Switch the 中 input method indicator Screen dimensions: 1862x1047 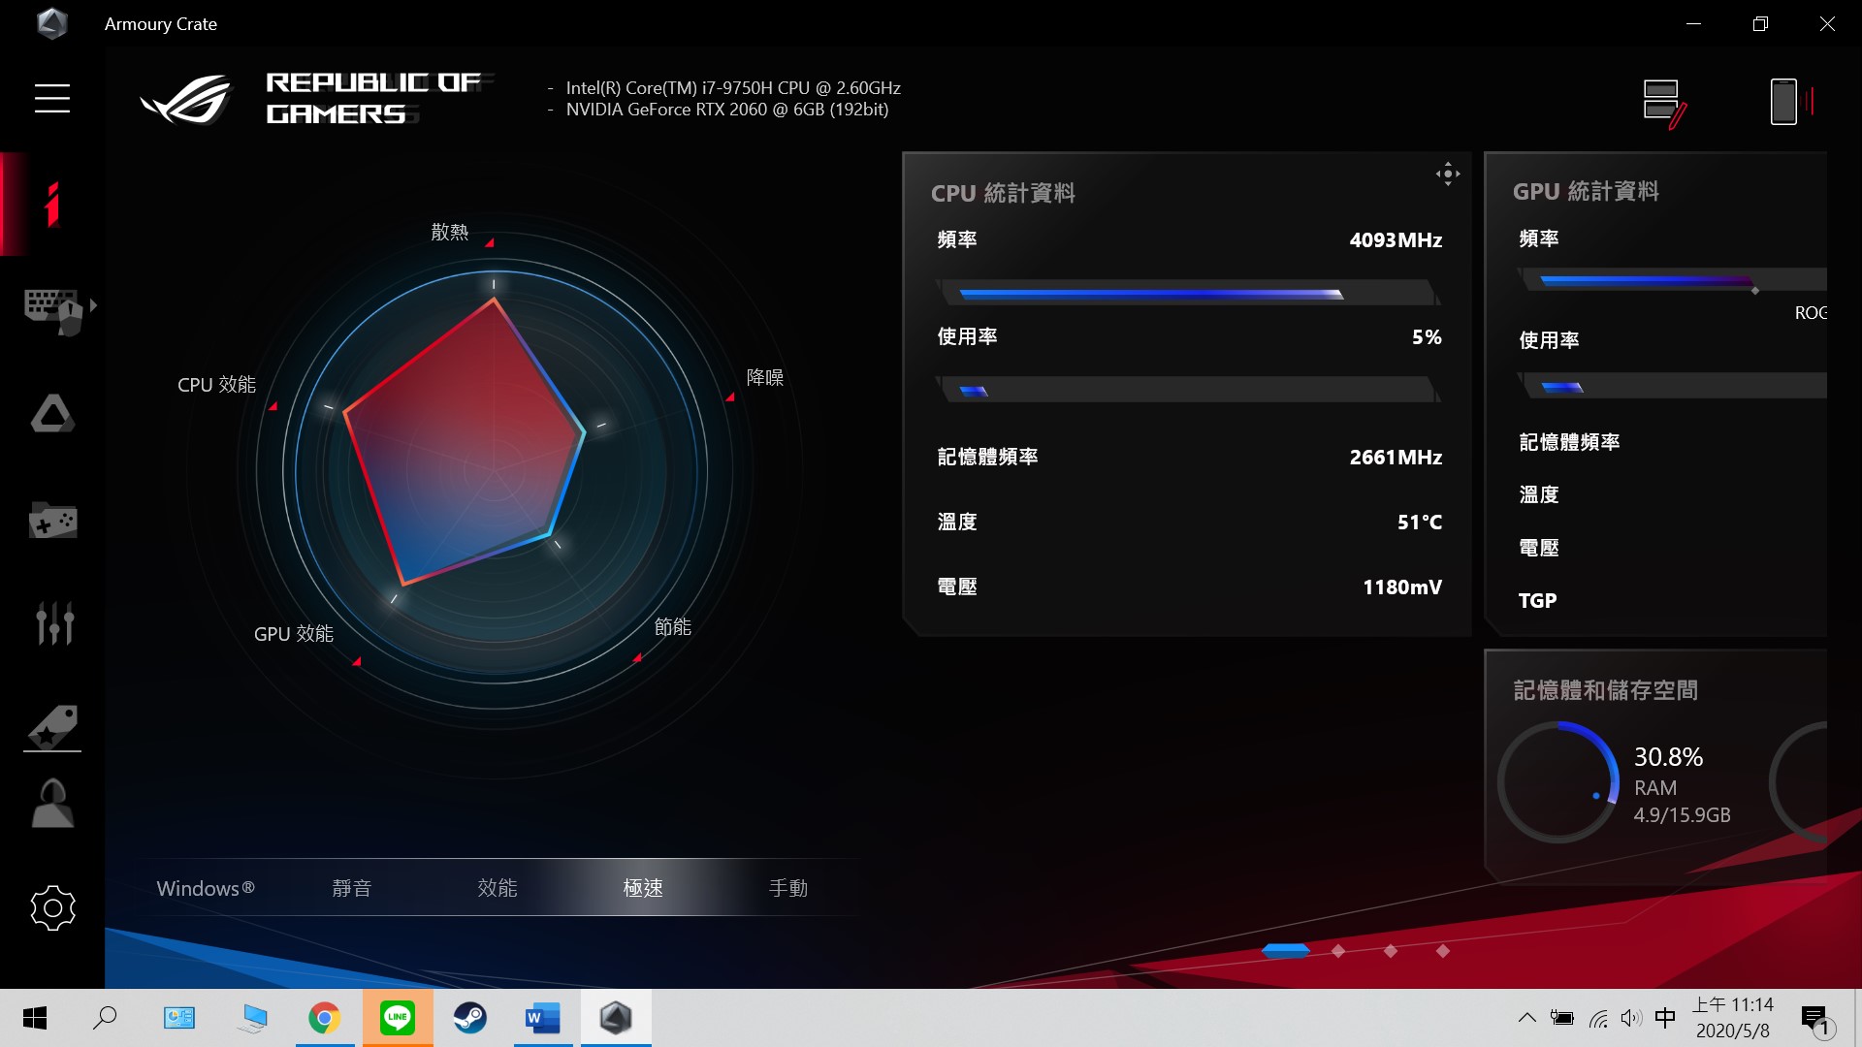click(1665, 1018)
